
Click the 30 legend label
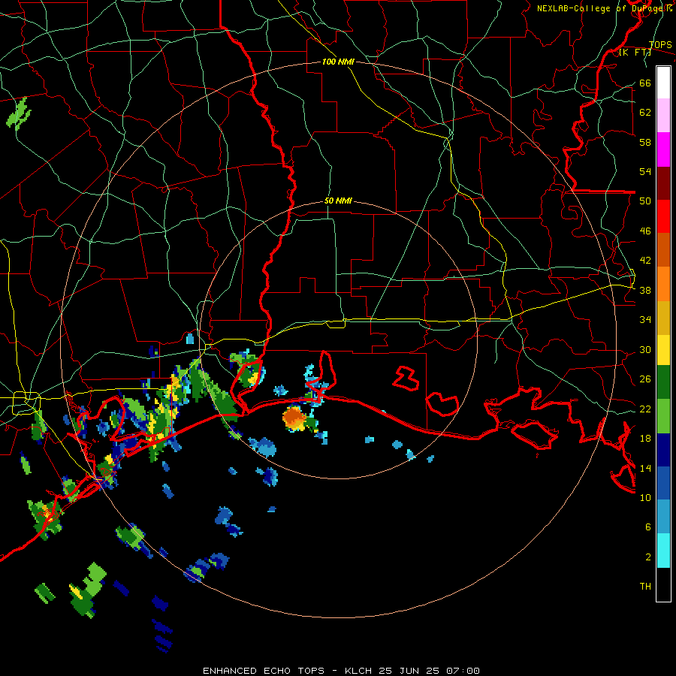pos(645,349)
